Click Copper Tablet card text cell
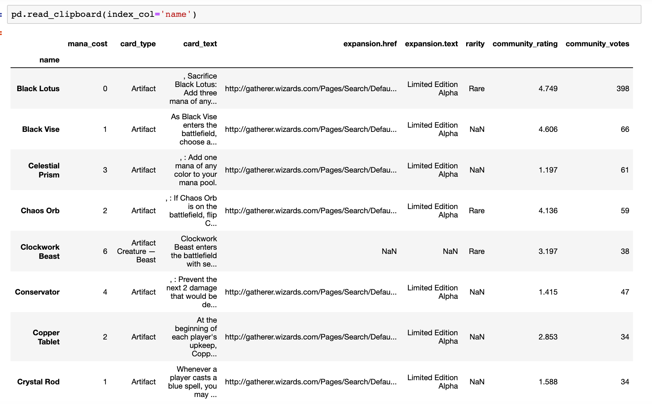The height and width of the screenshot is (404, 652). pyautogui.click(x=194, y=337)
